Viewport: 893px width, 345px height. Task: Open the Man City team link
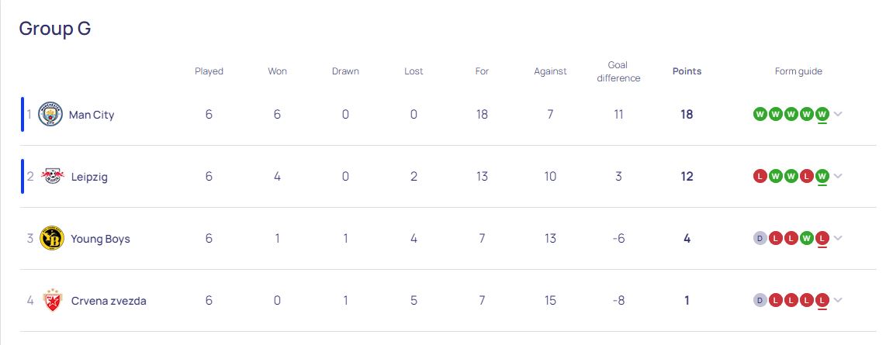tap(92, 115)
